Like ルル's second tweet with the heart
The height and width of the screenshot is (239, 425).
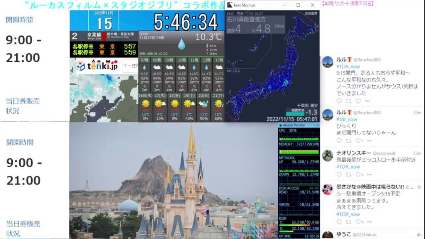(358, 139)
